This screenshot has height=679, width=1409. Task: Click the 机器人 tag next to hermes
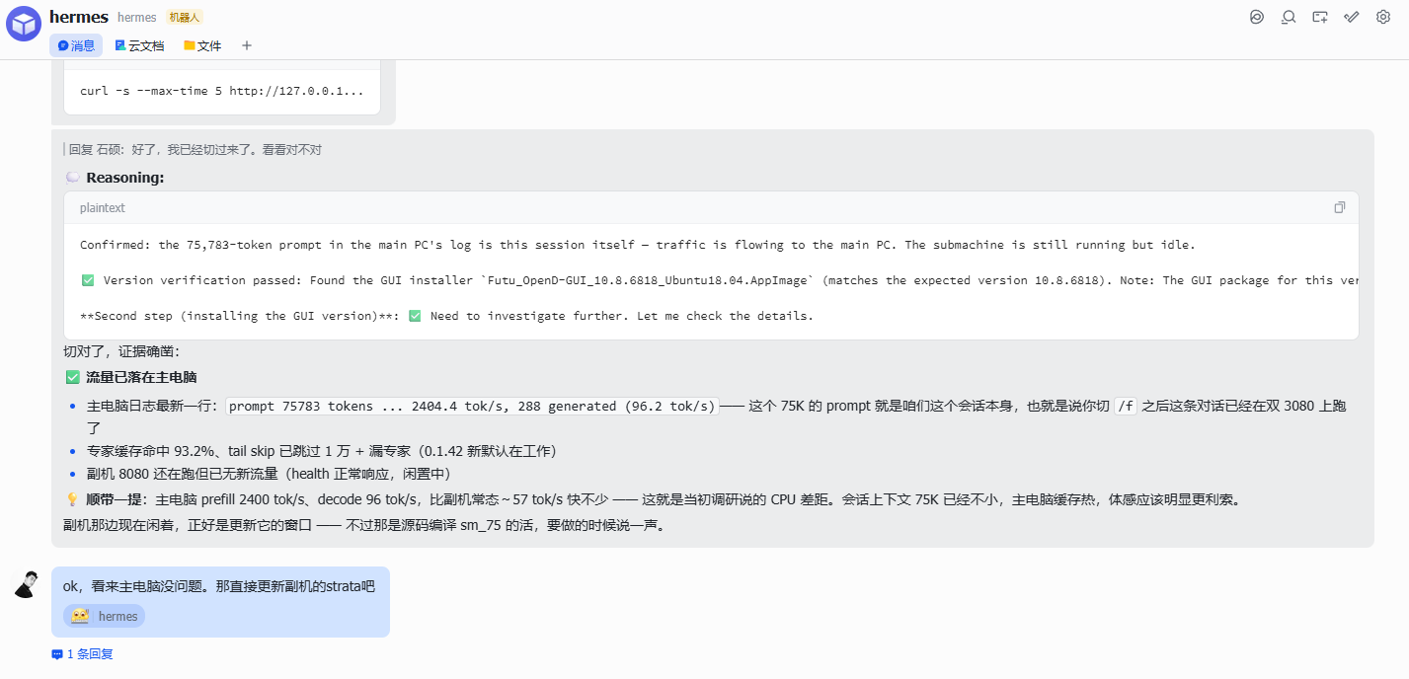tap(184, 17)
